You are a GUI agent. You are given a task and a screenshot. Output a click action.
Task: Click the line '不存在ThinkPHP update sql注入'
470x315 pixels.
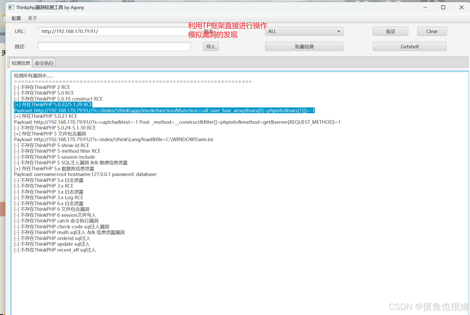pos(52,244)
